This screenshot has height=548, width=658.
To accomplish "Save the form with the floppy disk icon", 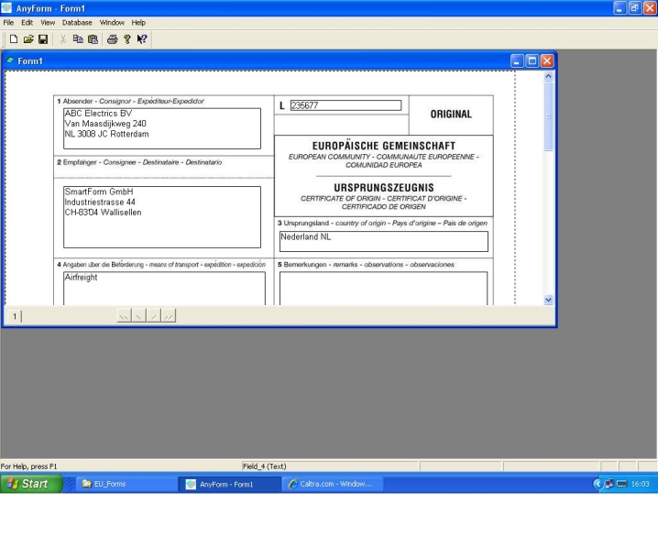I will pyautogui.click(x=42, y=39).
